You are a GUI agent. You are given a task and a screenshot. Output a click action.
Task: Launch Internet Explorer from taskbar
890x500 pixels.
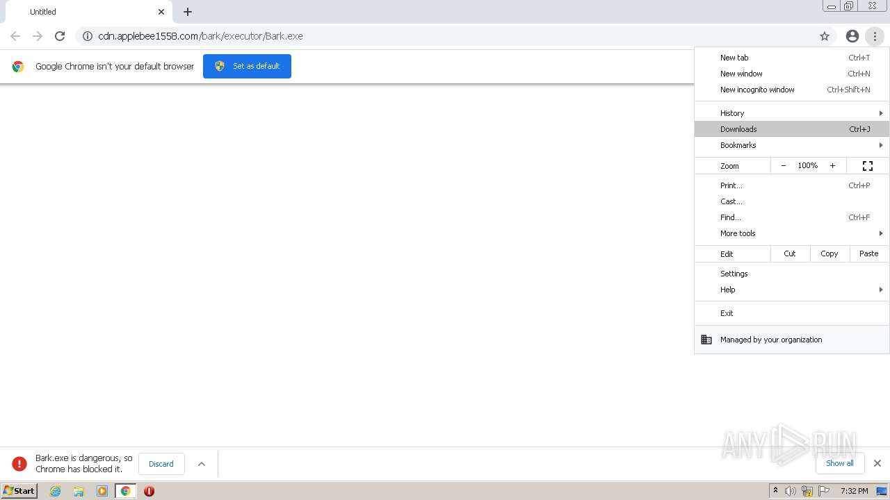56,491
